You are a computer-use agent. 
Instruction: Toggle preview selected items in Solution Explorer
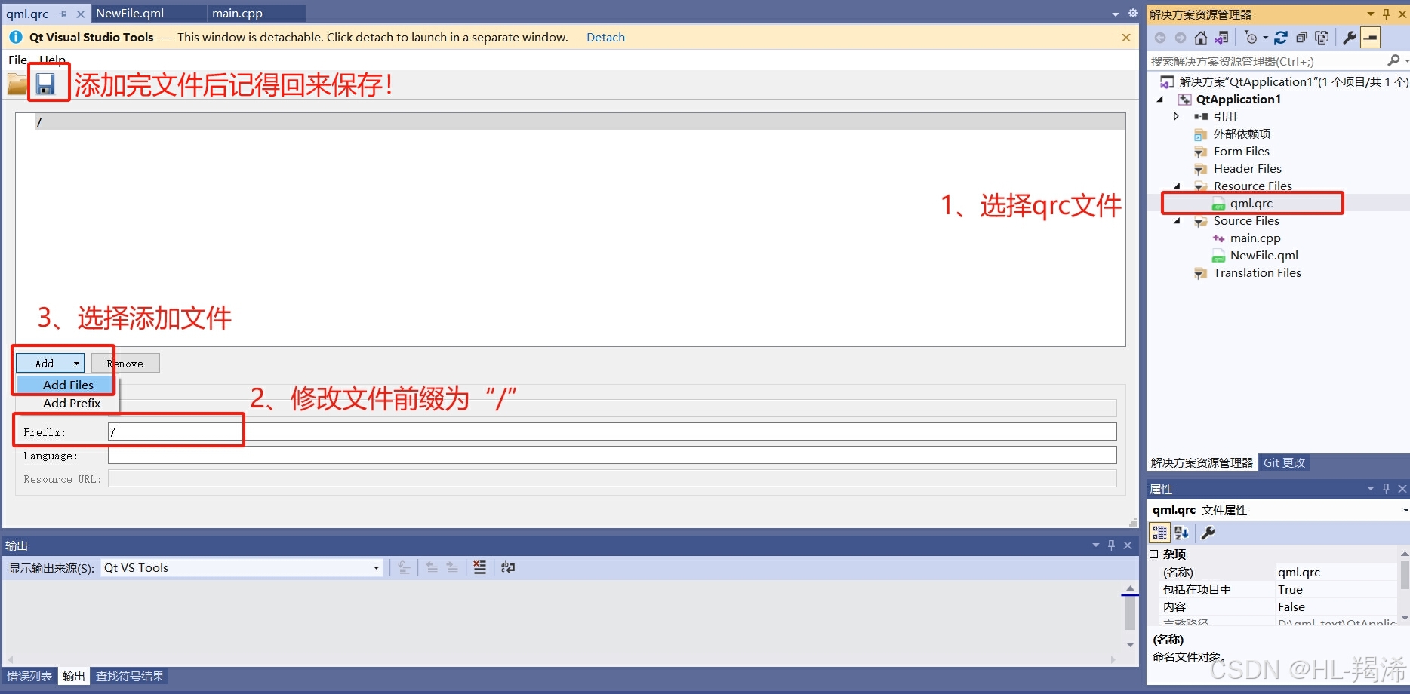point(1322,38)
